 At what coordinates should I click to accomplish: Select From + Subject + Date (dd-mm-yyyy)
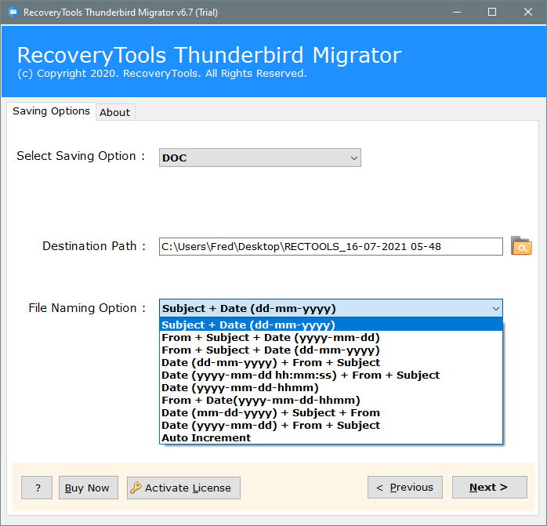point(331,350)
